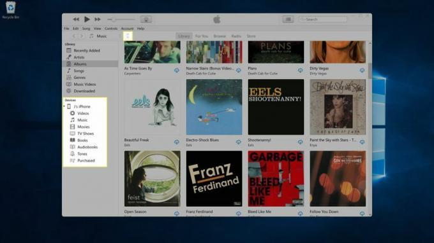434x243 pixels.
Task: Open the View menu
Action: pos(97,29)
